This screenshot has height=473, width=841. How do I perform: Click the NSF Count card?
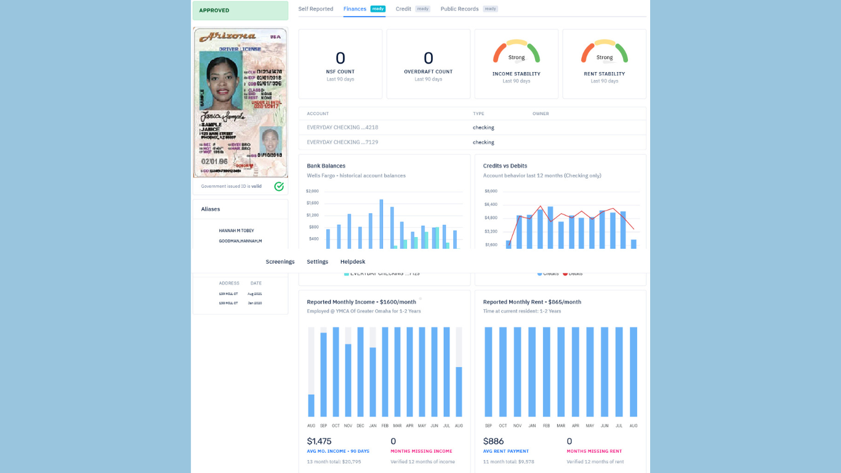340,64
